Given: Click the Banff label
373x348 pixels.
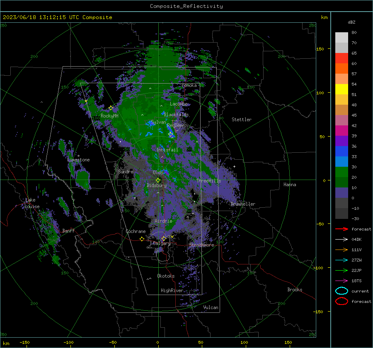Looking at the screenshot, I should click(68, 230).
